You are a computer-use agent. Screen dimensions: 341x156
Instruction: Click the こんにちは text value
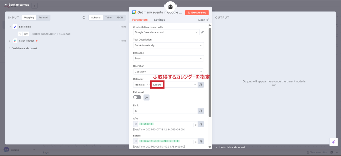point(64,34)
